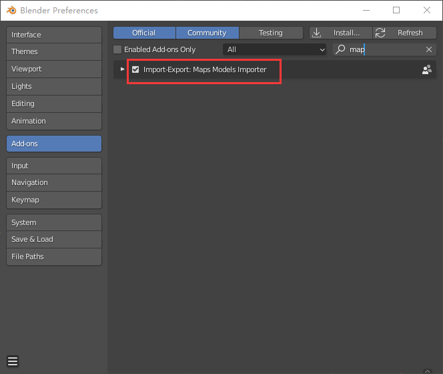Switch to Keymap preferences
The width and height of the screenshot is (443, 374).
(x=54, y=200)
